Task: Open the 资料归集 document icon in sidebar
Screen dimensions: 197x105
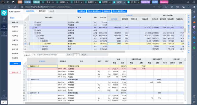Action: point(4,33)
